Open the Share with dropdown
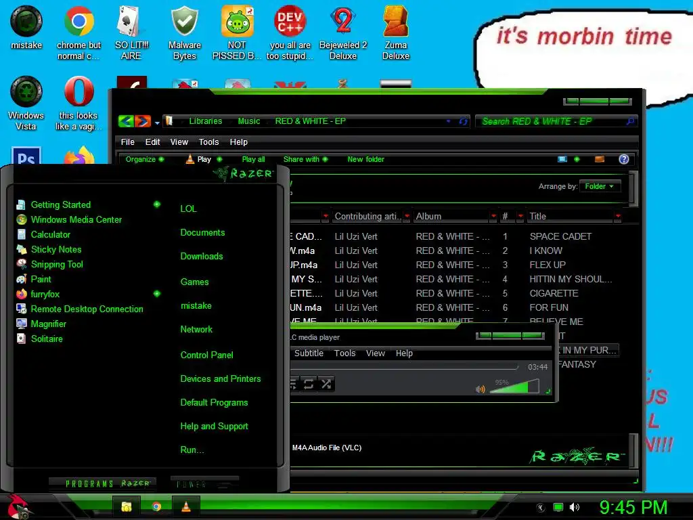This screenshot has height=520, width=693. [x=305, y=159]
